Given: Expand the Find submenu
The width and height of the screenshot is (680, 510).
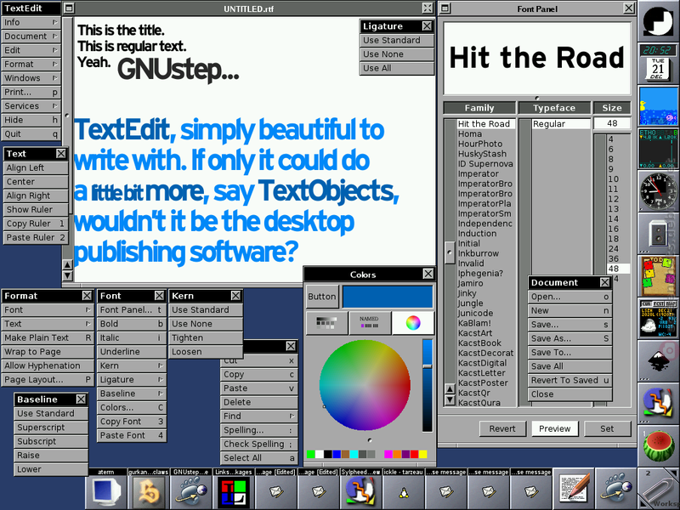Looking at the screenshot, I should (x=259, y=416).
